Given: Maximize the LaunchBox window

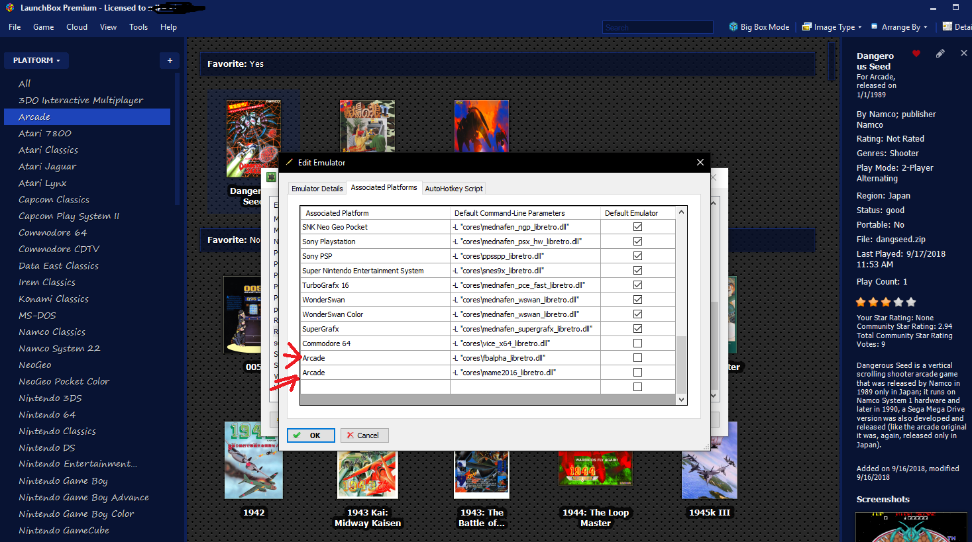Looking at the screenshot, I should pos(955,8).
